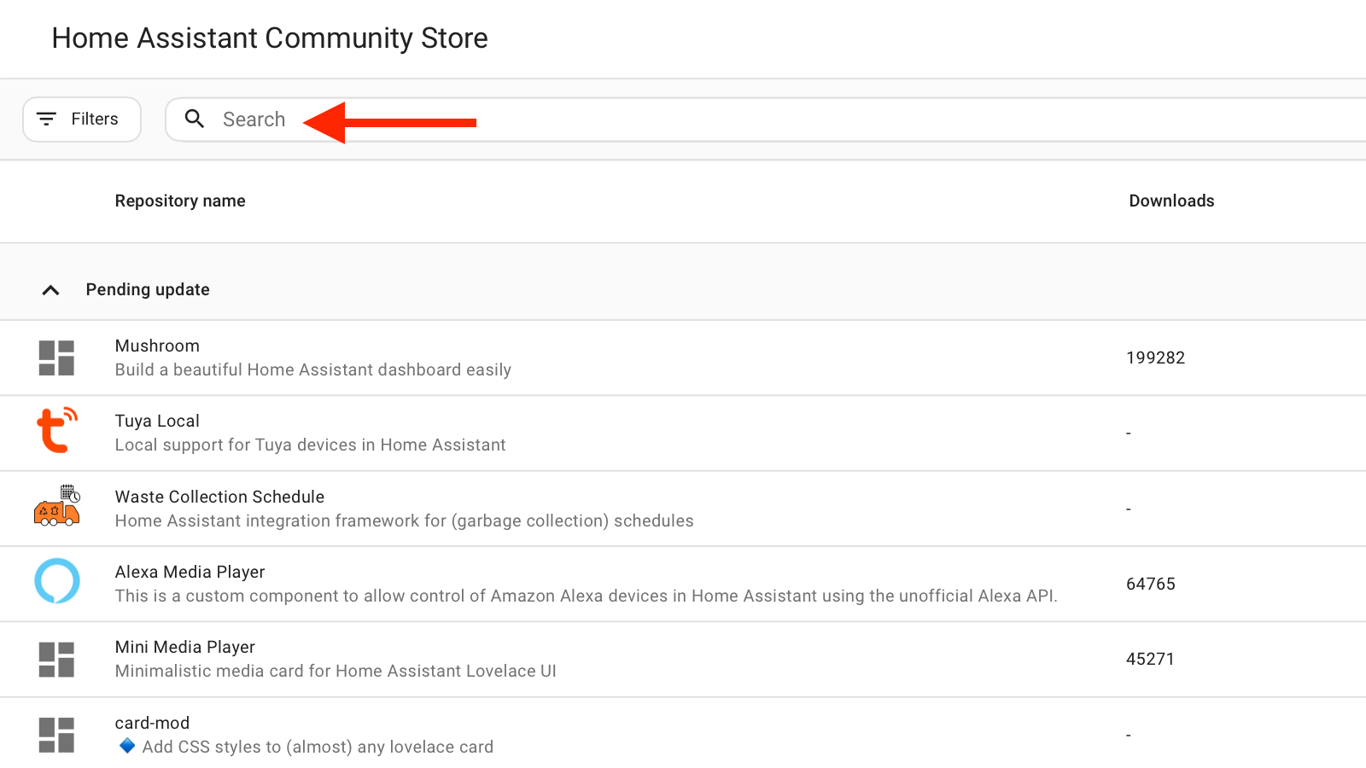Image resolution: width=1366 pixels, height=768 pixels.
Task: Click the card-mod dashboard icon
Action: (x=56, y=735)
